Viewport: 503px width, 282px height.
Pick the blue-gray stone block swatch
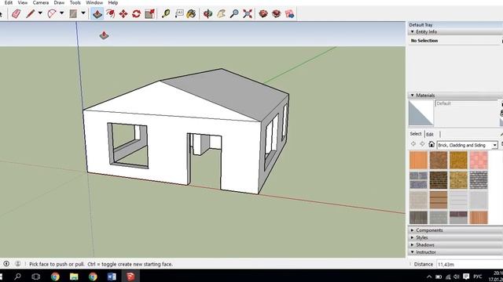tap(419, 180)
